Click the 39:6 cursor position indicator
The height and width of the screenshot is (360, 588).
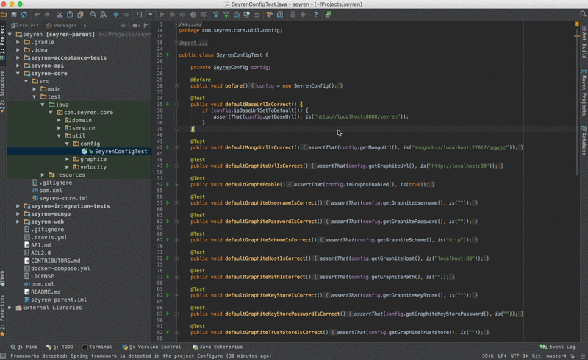pyautogui.click(x=487, y=356)
